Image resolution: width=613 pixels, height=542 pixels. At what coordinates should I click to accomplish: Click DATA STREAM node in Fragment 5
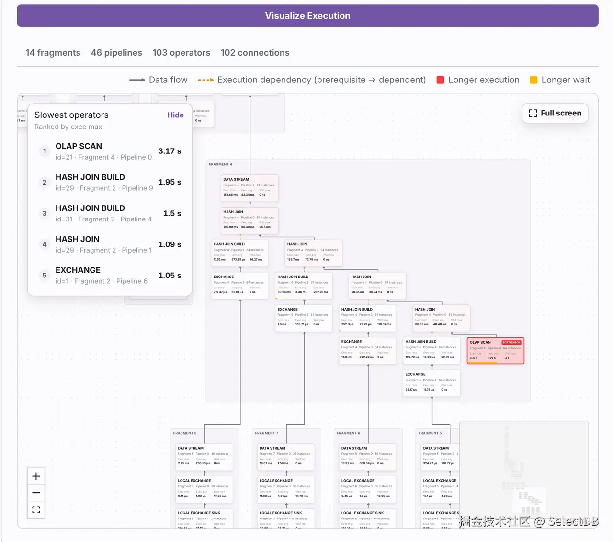point(440,457)
